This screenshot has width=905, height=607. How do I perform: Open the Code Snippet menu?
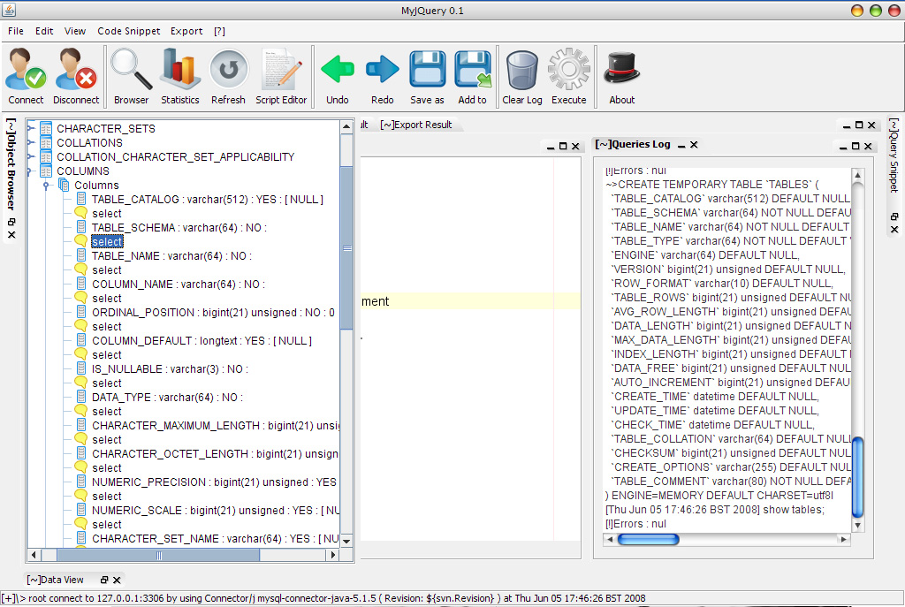[129, 31]
